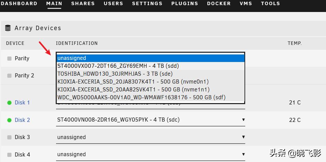The height and width of the screenshot is (162, 326).
Task: Open the Shares tab
Action: tap(83, 3)
